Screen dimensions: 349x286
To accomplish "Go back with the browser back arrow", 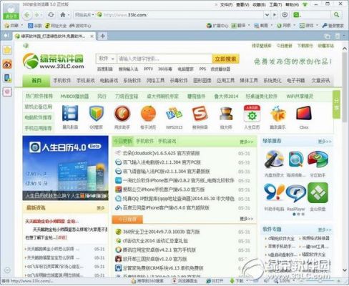I will (27, 15).
